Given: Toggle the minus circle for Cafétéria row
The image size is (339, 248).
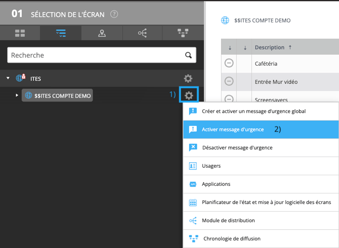Looking at the screenshot, I should pos(229,64).
